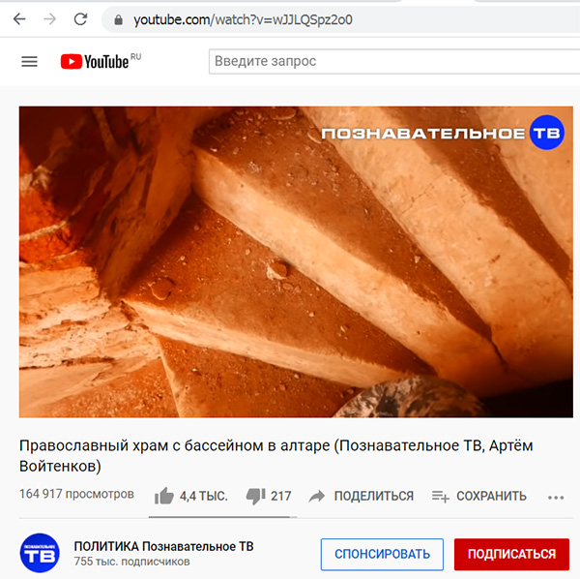Like the video with thumbs-up icon
Viewport: 580px width, 579px height.
point(164,496)
